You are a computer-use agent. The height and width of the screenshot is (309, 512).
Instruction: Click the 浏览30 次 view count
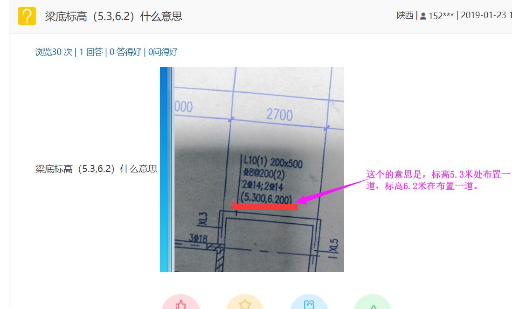(54, 52)
